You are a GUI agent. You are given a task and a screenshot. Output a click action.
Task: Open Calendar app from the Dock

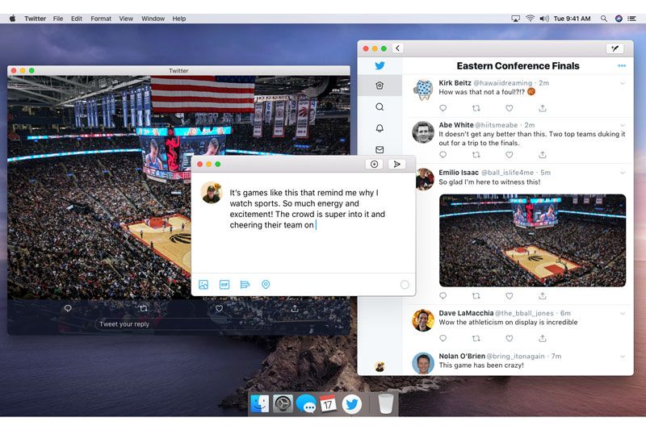pyautogui.click(x=328, y=403)
